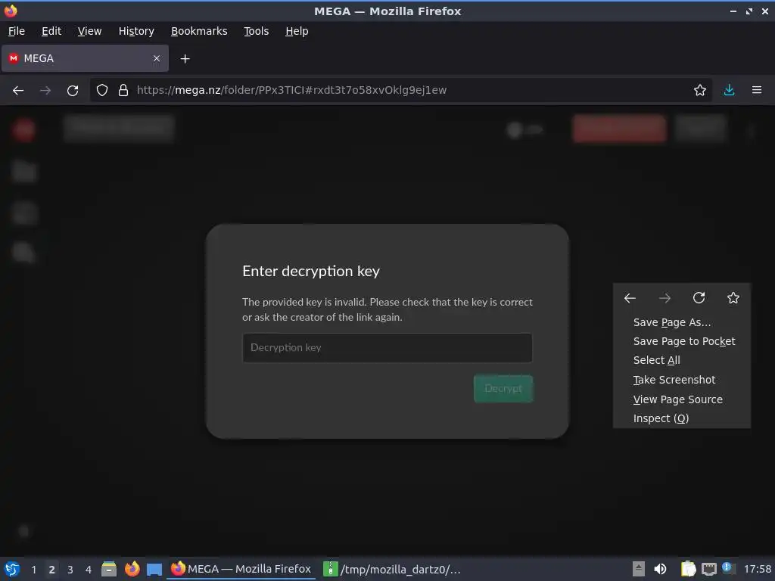Choose Save Page As… from context menu
Screen dimensions: 775x581
coord(682,322)
